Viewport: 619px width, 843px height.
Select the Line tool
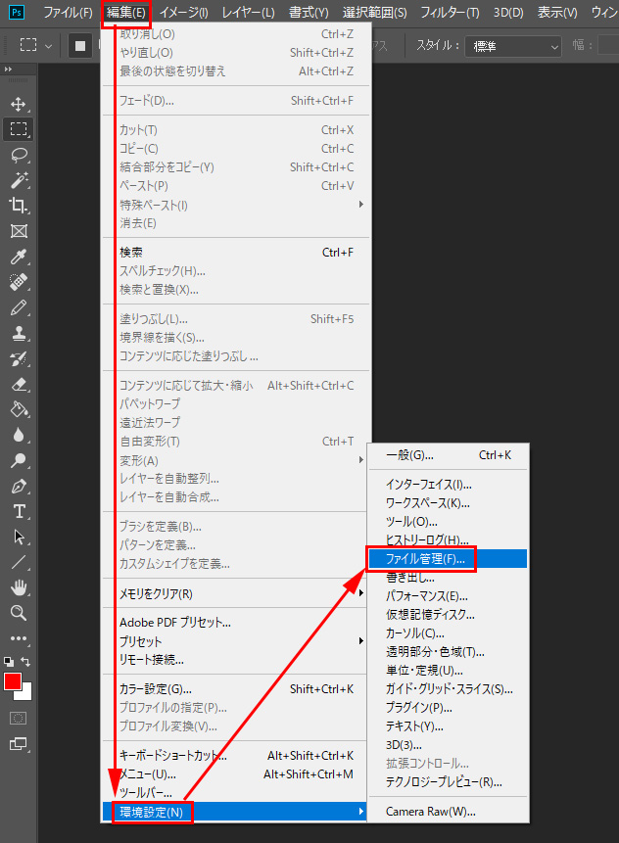(19, 562)
